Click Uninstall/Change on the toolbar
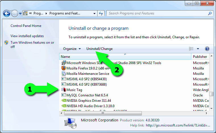 tap(99, 49)
